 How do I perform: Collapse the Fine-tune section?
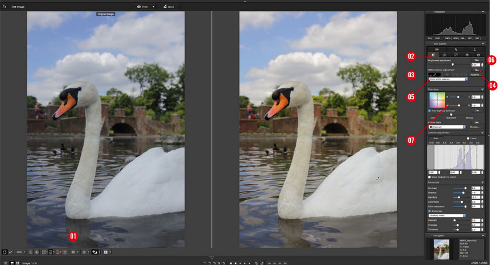coord(482,90)
